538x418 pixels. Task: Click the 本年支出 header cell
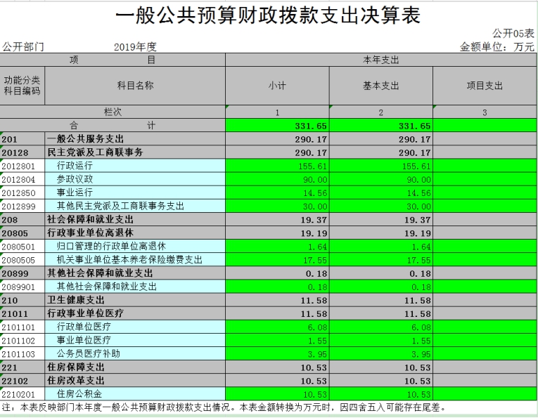380,60
